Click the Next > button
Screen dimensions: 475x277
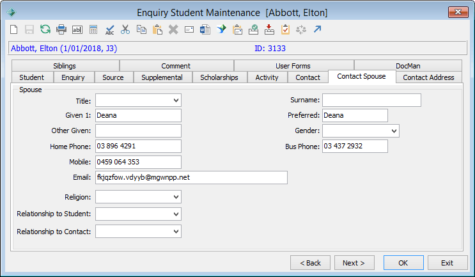[x=354, y=263]
